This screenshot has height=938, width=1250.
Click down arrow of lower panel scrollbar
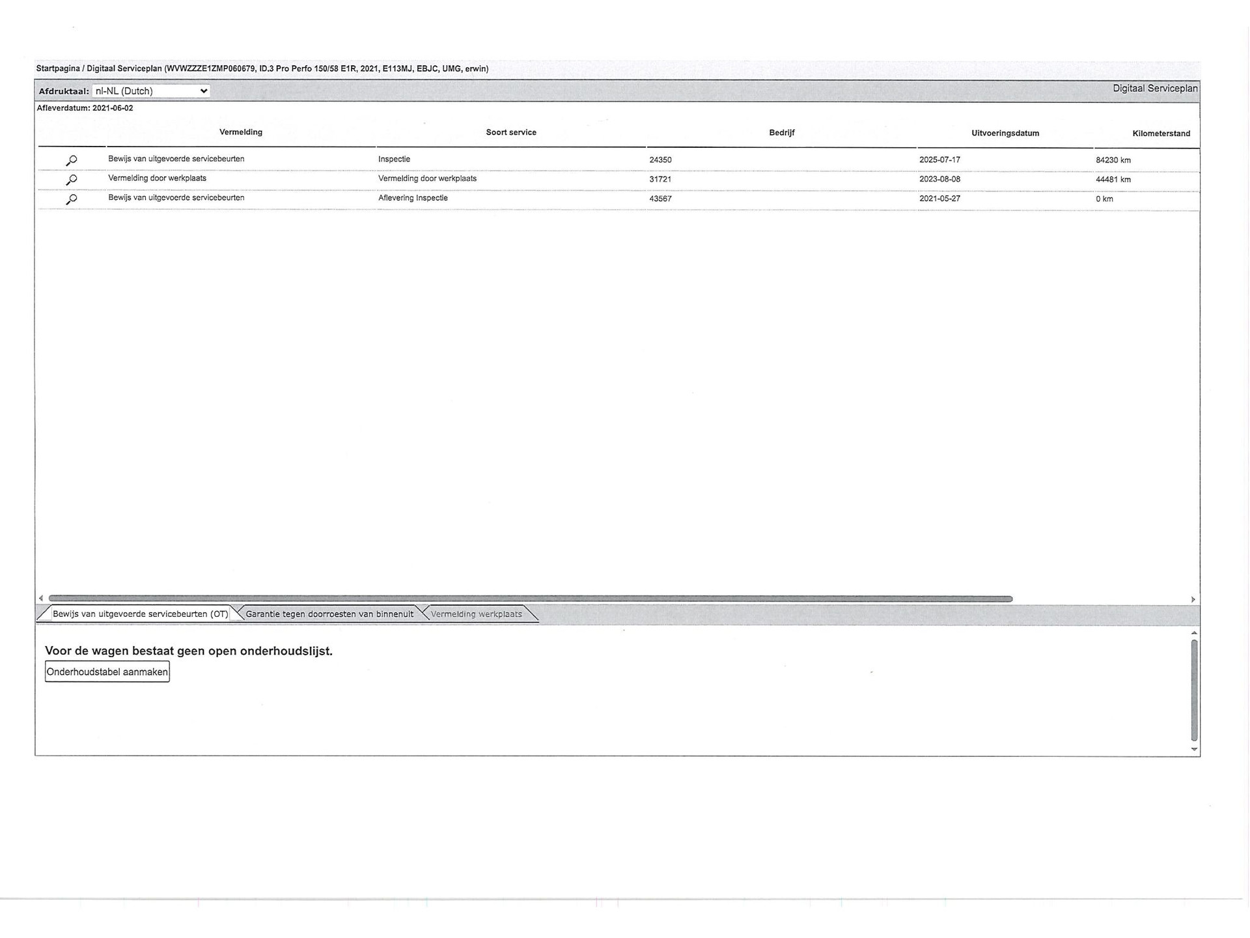pyautogui.click(x=1194, y=749)
